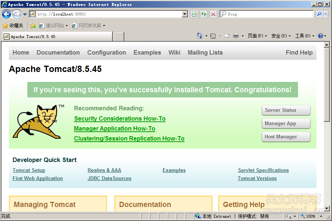
Task: Click the Home page icon in command bar
Action: [x=200, y=36]
